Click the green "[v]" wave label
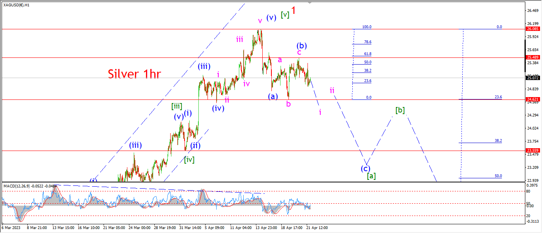 click(285, 15)
